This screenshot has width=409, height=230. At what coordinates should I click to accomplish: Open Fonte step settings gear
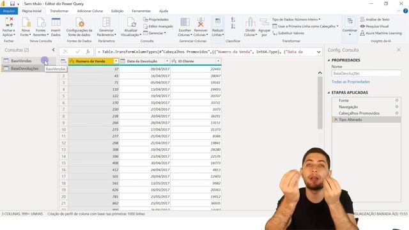(397, 100)
